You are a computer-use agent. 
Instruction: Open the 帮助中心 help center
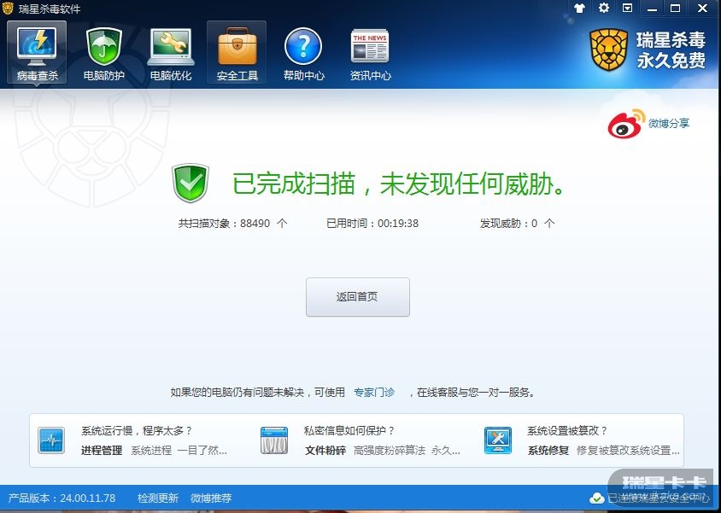303,52
